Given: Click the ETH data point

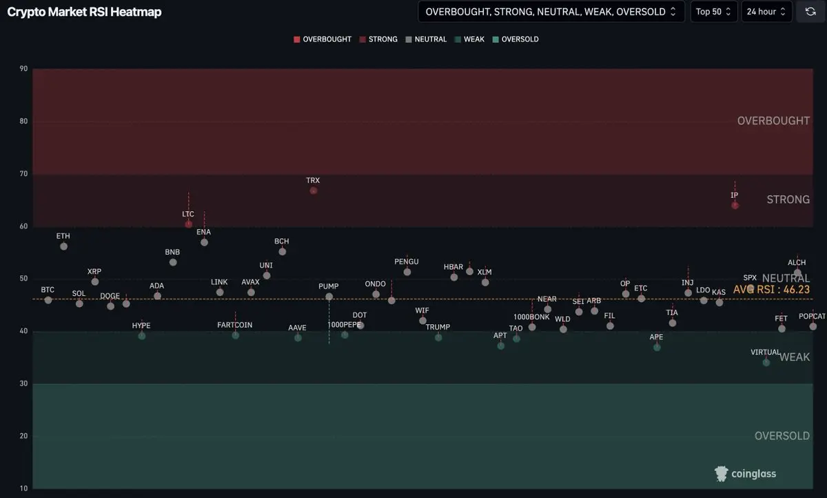Looking at the screenshot, I should (63, 246).
